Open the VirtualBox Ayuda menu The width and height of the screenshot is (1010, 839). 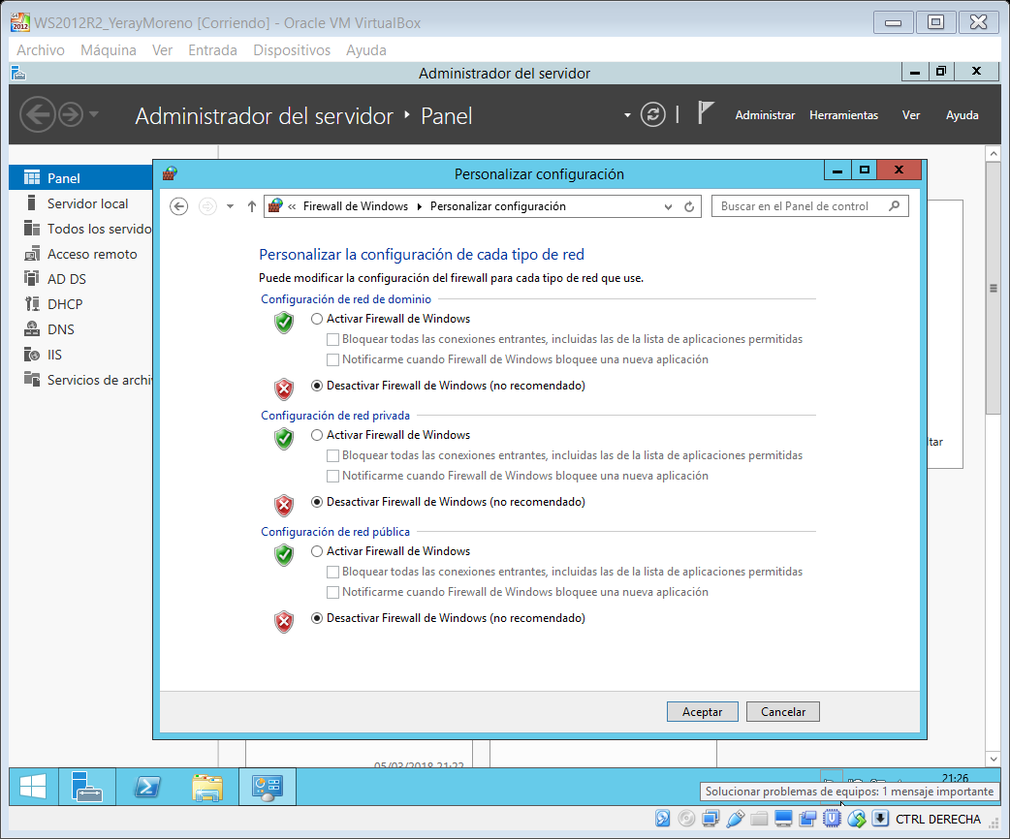tap(365, 50)
